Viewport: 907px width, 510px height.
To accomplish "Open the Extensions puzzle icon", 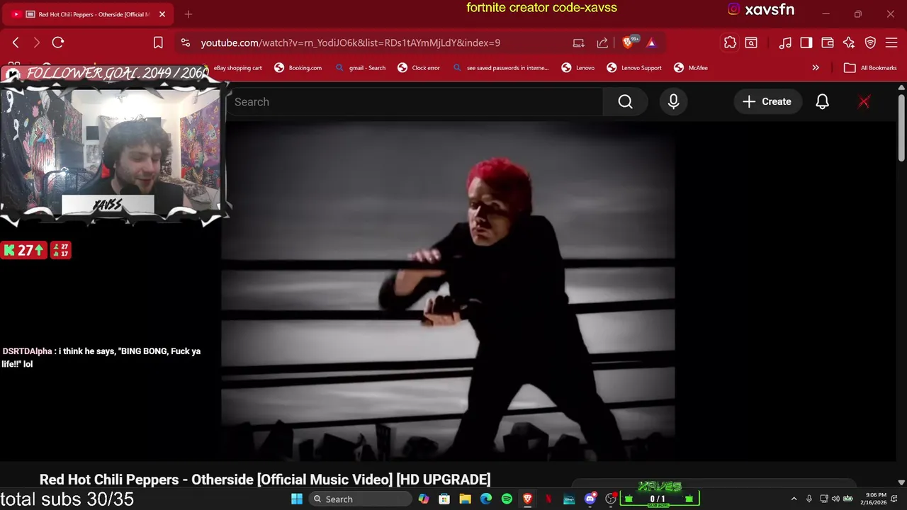I will [730, 42].
